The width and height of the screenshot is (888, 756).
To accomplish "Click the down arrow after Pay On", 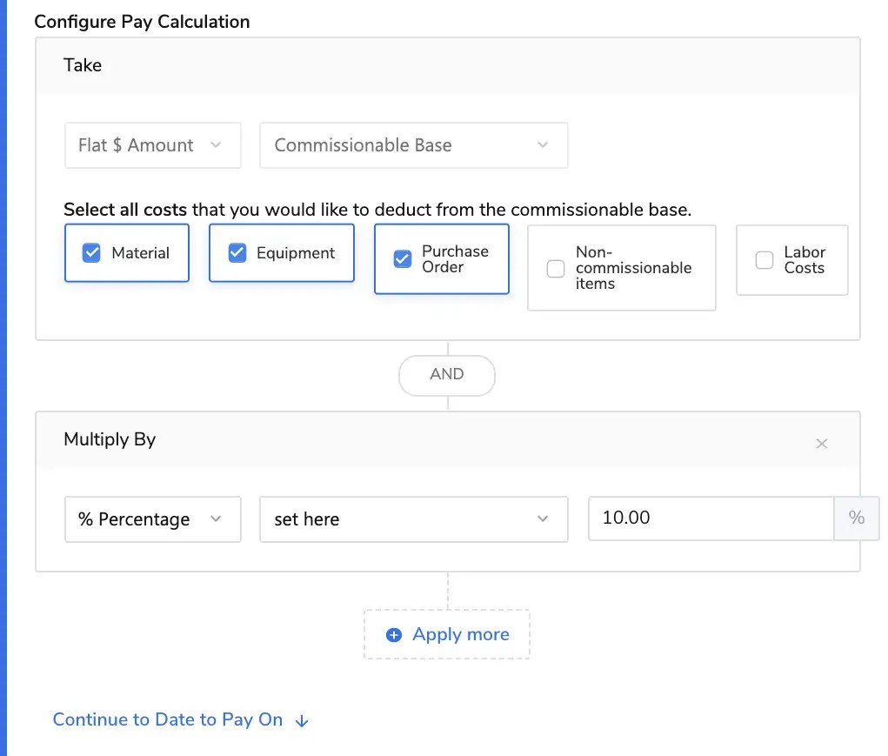I will (x=302, y=720).
